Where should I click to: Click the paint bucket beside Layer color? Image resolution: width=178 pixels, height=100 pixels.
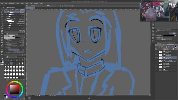(x=175, y=36)
